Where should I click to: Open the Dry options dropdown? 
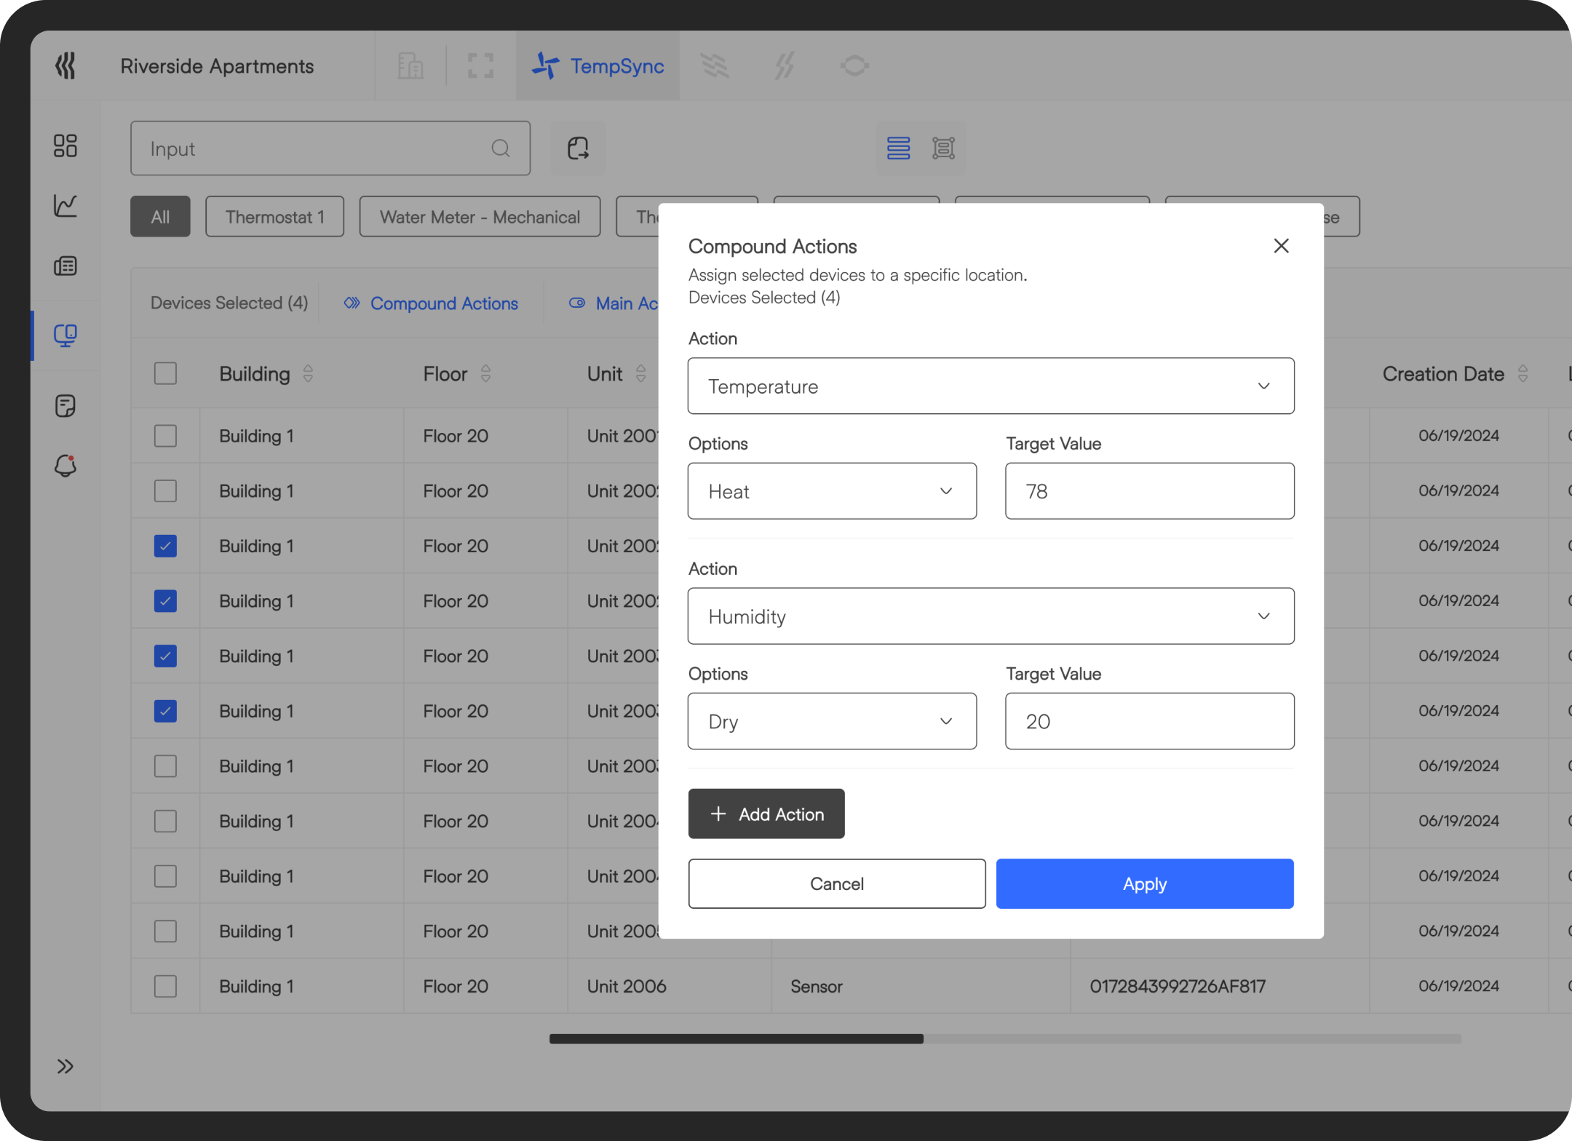tap(832, 721)
